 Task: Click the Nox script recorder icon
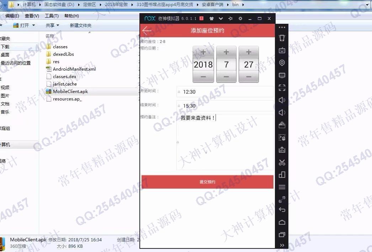click(282, 137)
